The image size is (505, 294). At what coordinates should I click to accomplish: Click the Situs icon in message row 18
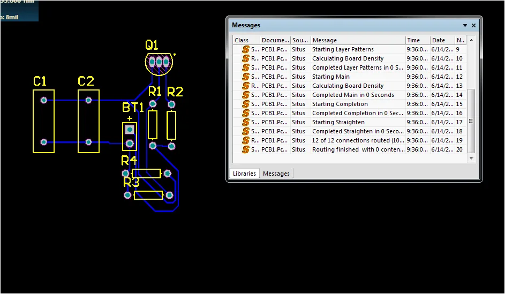point(246,131)
